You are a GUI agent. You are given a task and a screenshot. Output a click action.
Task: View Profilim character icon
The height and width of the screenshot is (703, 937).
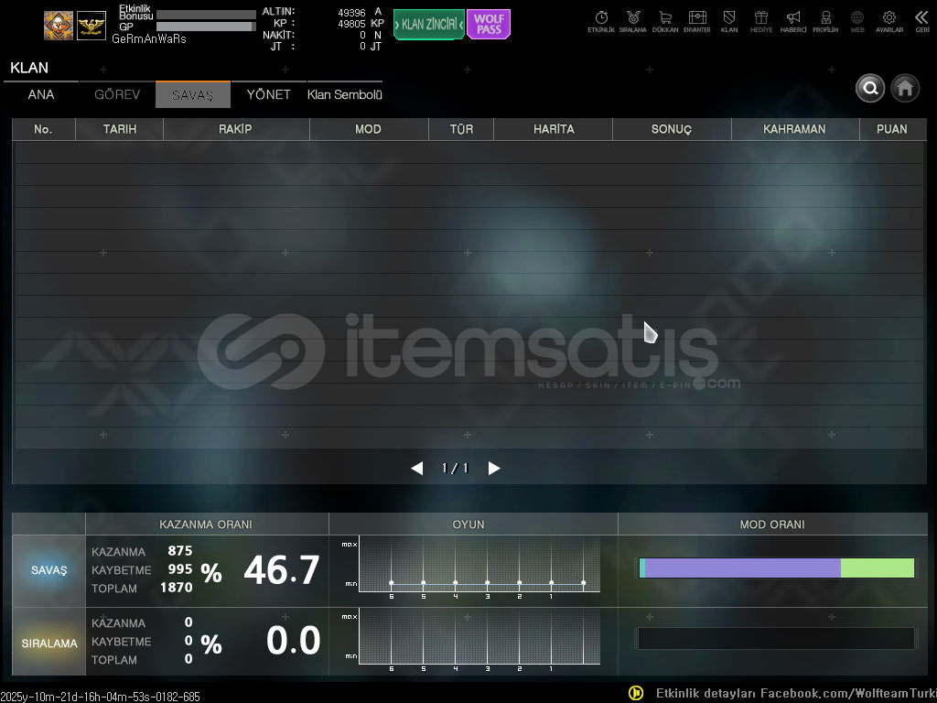click(x=825, y=19)
